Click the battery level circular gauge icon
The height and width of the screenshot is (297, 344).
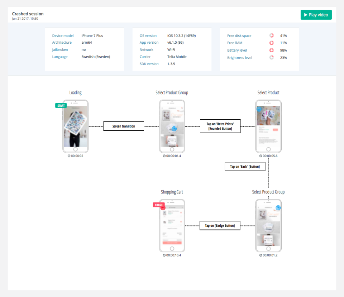(x=271, y=50)
